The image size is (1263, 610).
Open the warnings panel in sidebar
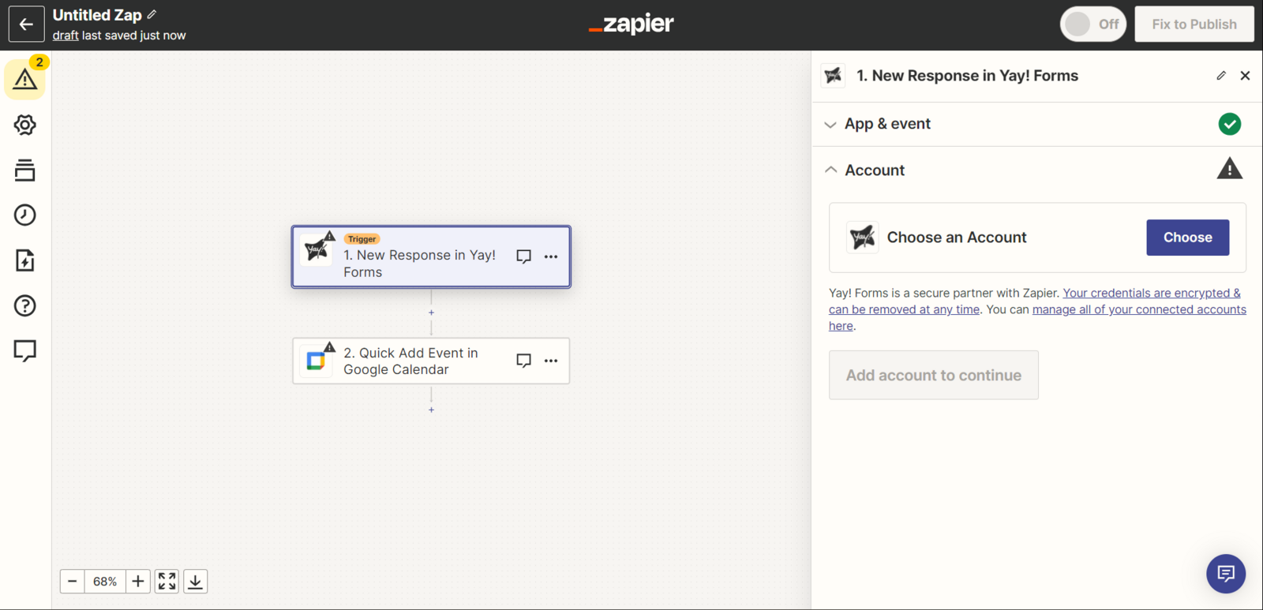(x=24, y=79)
